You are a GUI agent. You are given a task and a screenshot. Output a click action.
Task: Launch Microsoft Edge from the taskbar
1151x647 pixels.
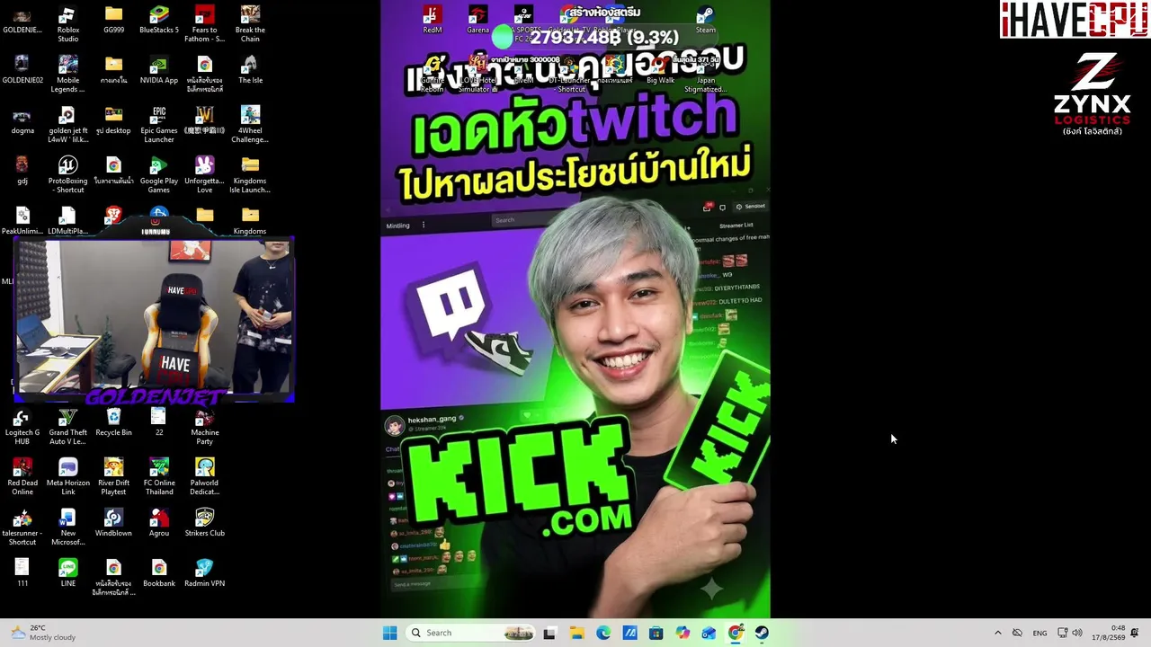pos(602,633)
